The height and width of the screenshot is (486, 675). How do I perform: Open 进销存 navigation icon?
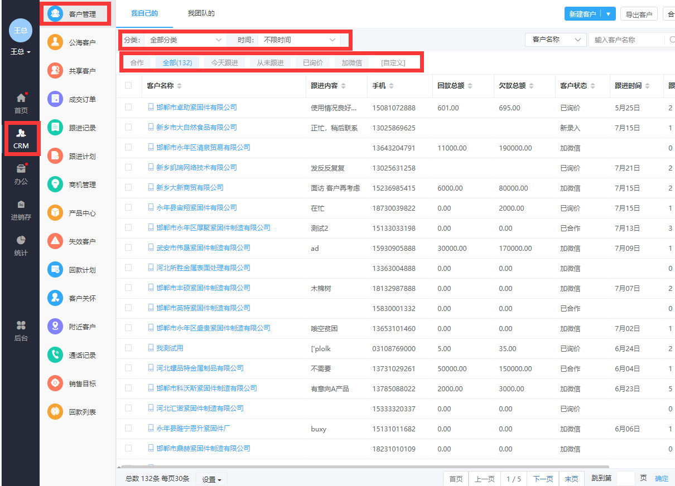pyautogui.click(x=21, y=204)
